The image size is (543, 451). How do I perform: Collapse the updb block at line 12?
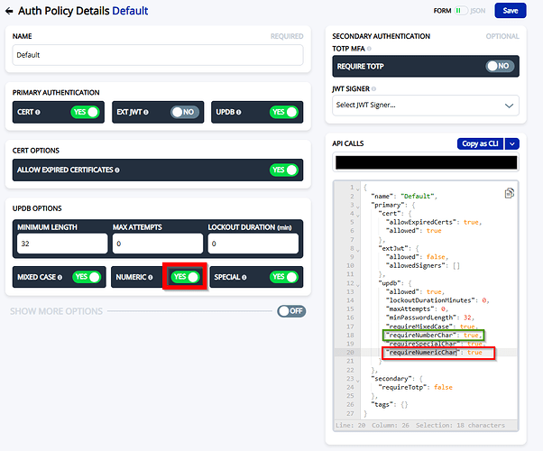click(358, 285)
